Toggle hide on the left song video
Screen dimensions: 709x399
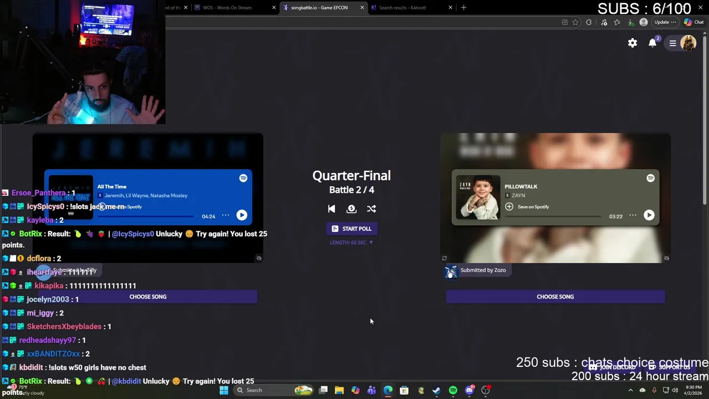(x=259, y=258)
